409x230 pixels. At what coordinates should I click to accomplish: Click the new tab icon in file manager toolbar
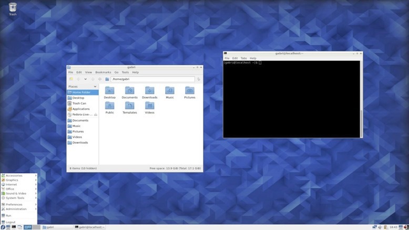[x=71, y=79]
